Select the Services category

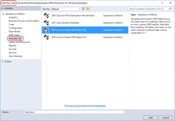tap(13, 53)
